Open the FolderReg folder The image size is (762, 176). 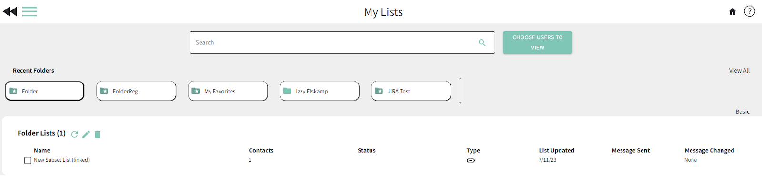(136, 91)
